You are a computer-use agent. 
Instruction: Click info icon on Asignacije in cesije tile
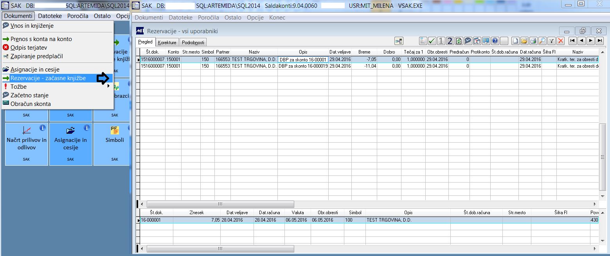tap(87, 127)
